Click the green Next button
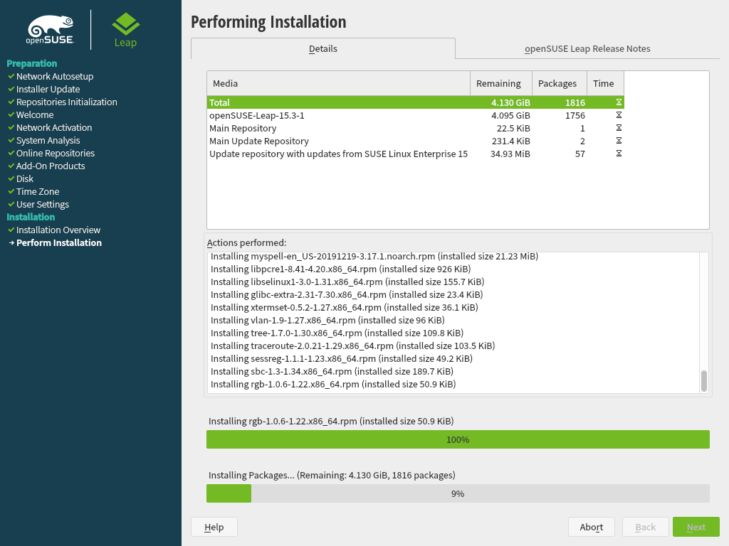Screen dimensions: 729x546 pyautogui.click(x=696, y=527)
